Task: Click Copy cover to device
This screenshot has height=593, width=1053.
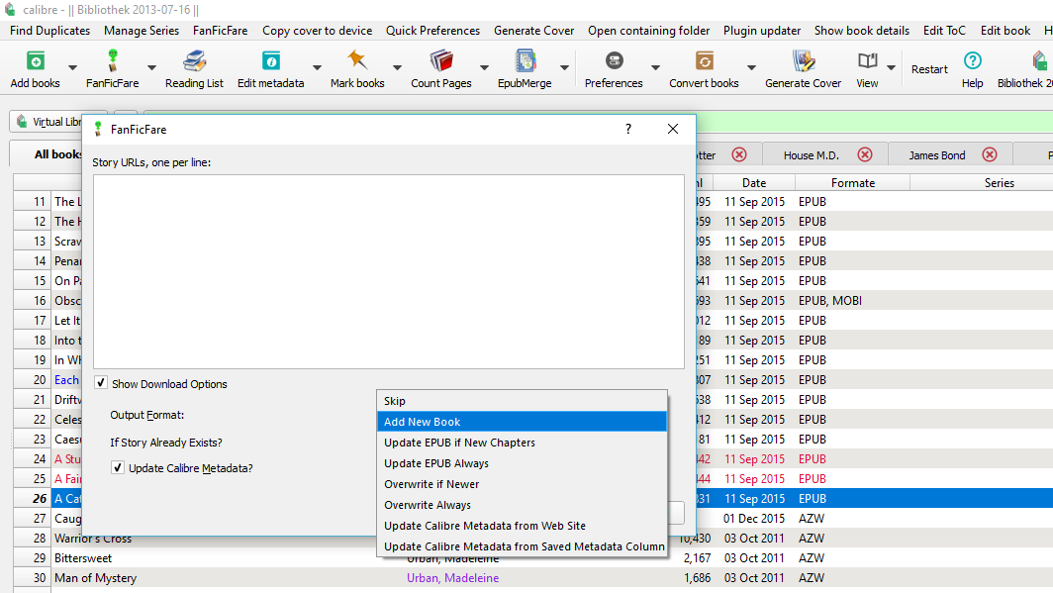Action: 317,31
